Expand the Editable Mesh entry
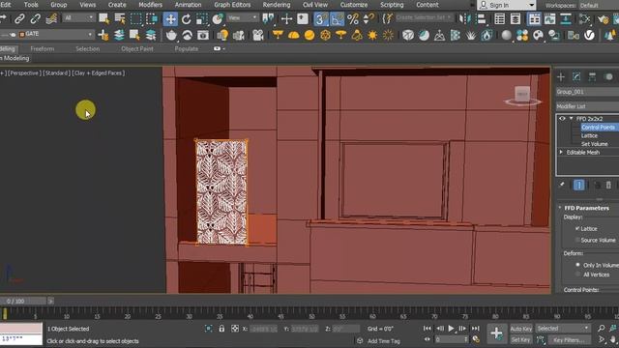619x348 pixels. [x=561, y=152]
